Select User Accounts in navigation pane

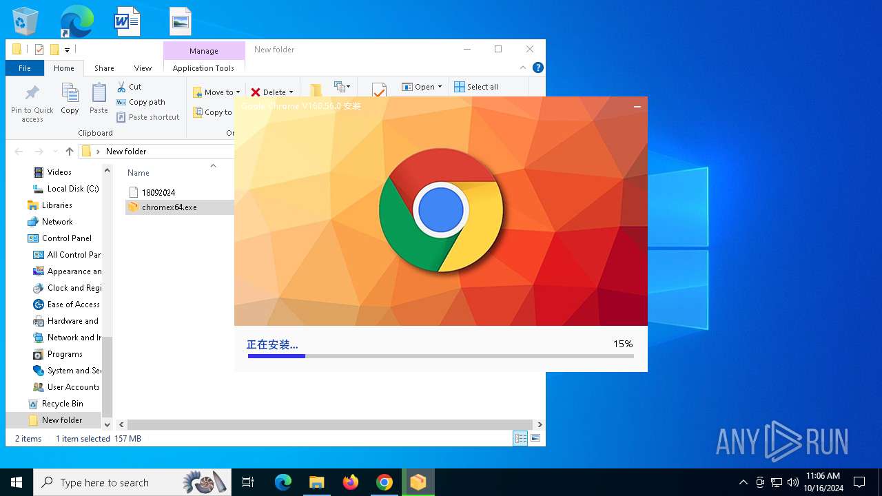pos(73,387)
